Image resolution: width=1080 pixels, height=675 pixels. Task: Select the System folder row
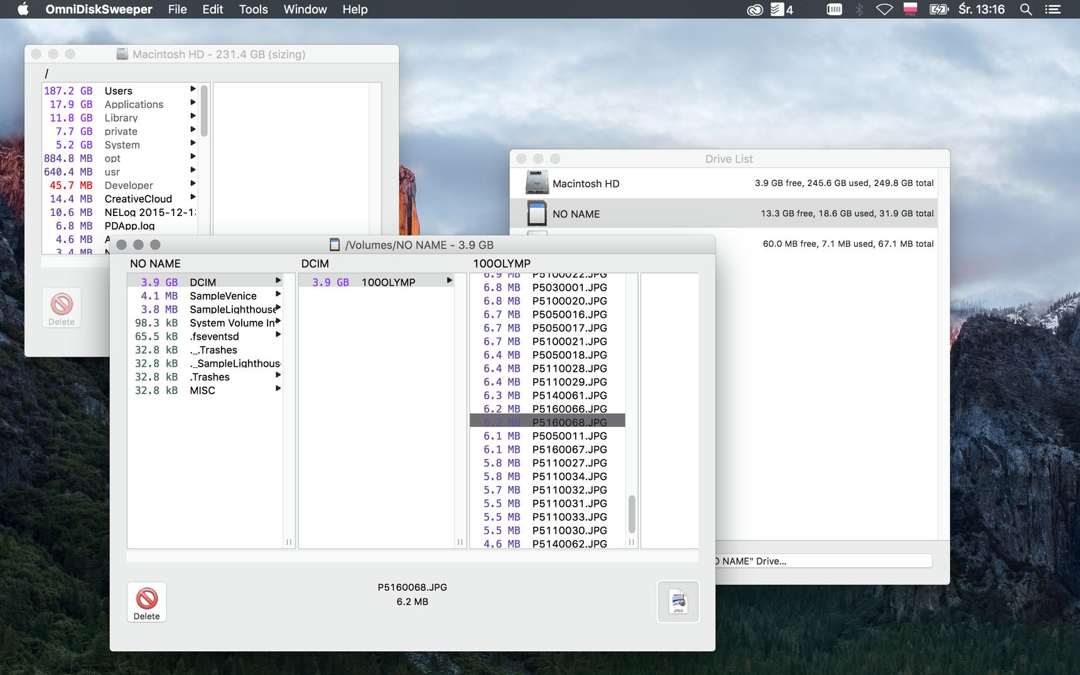[x=120, y=145]
